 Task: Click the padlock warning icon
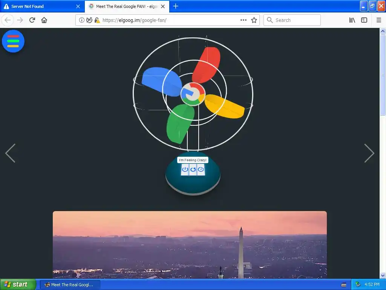point(97,20)
